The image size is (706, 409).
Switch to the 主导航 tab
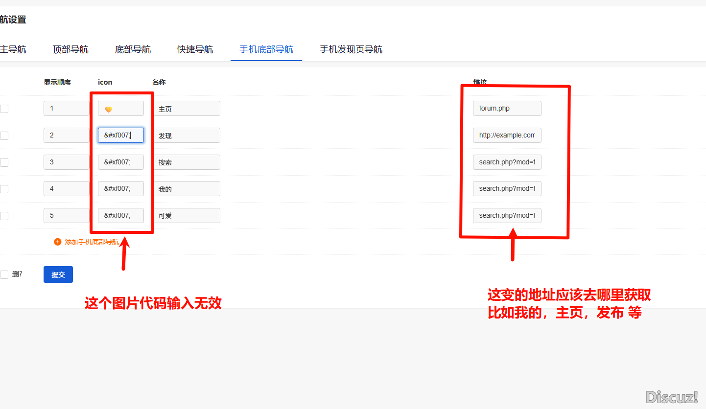coord(13,49)
